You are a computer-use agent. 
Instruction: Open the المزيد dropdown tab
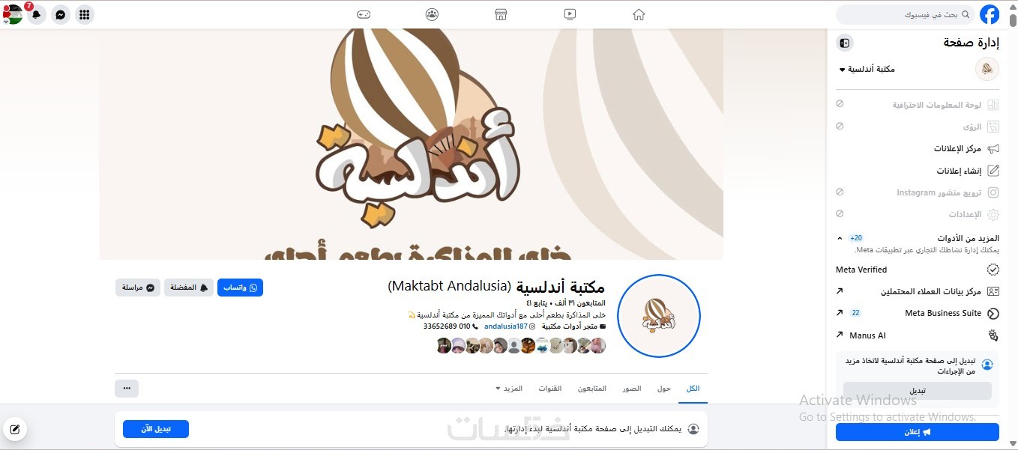[509, 389]
